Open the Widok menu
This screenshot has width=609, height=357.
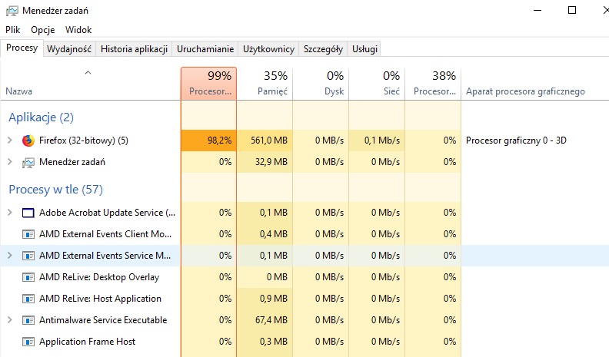pyautogui.click(x=78, y=30)
